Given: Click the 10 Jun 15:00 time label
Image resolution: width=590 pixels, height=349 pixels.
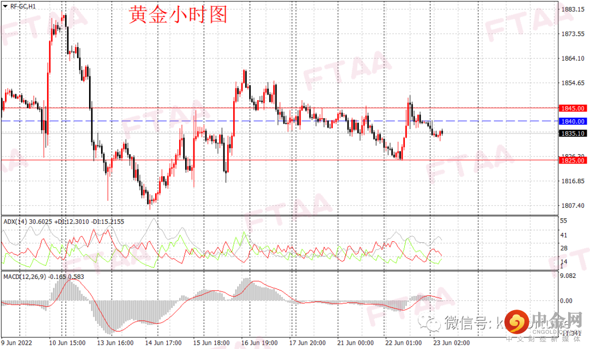Looking at the screenshot, I should click(x=67, y=343).
